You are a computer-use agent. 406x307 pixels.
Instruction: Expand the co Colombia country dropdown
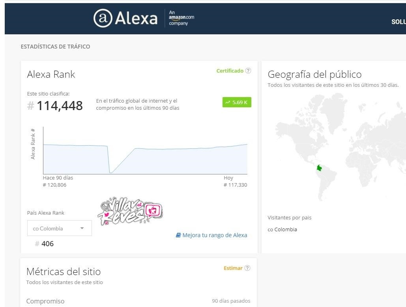[60, 228]
